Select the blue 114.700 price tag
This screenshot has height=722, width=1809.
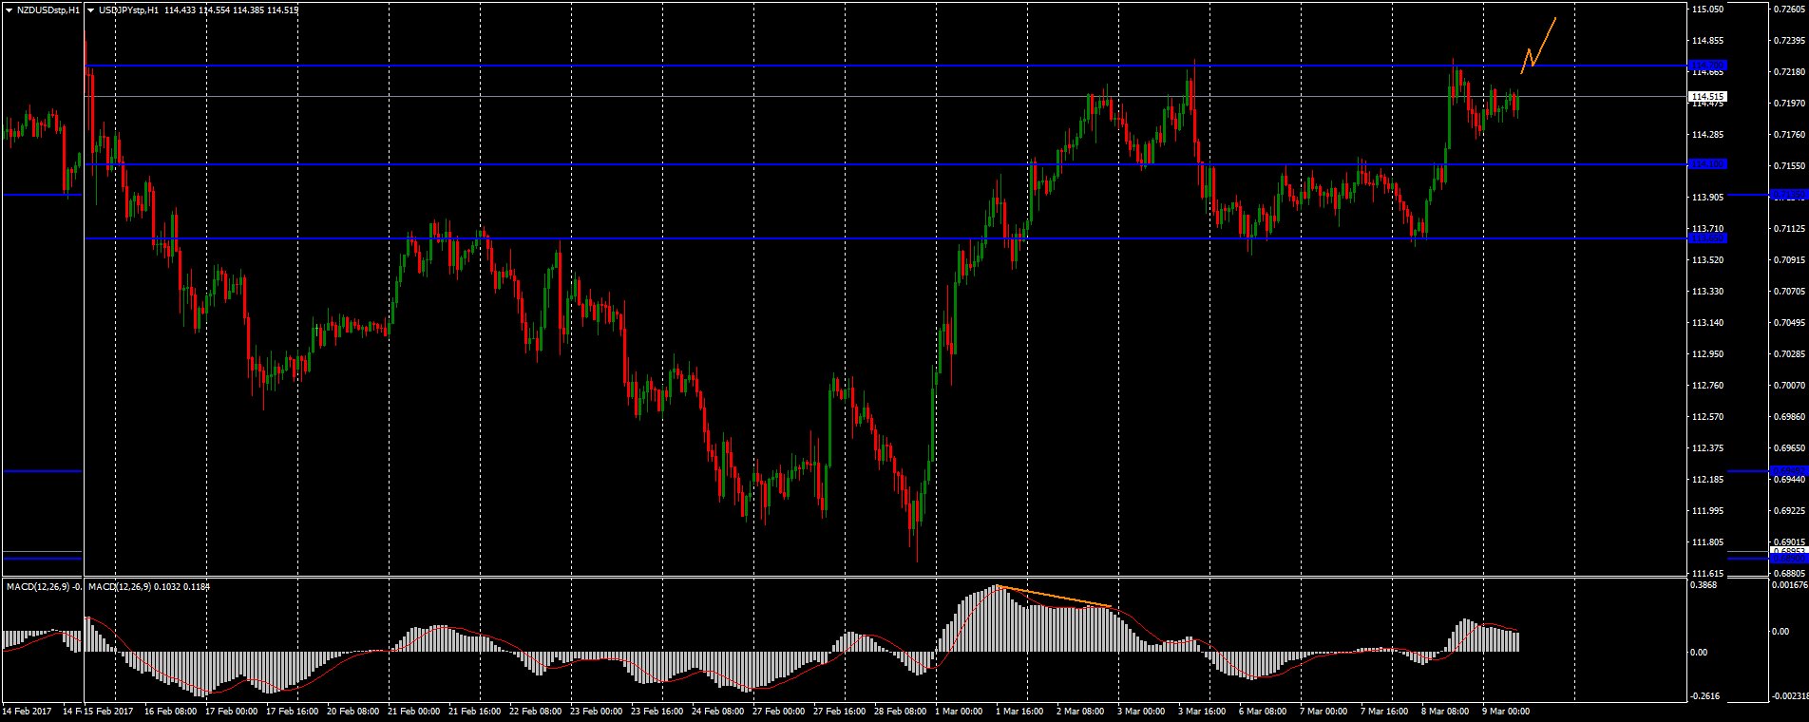(x=1707, y=66)
